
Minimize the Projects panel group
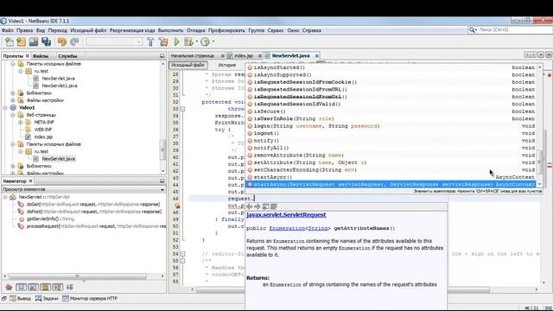click(x=162, y=55)
